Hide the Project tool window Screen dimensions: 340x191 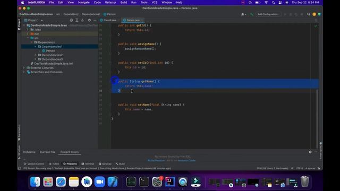click(95, 20)
